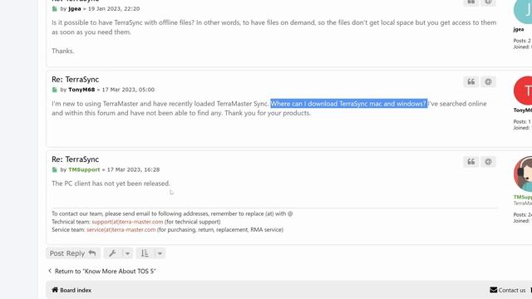Quote TonyM68's post with quote icon
Image resolution: width=532 pixels, height=299 pixels.
(x=471, y=81)
